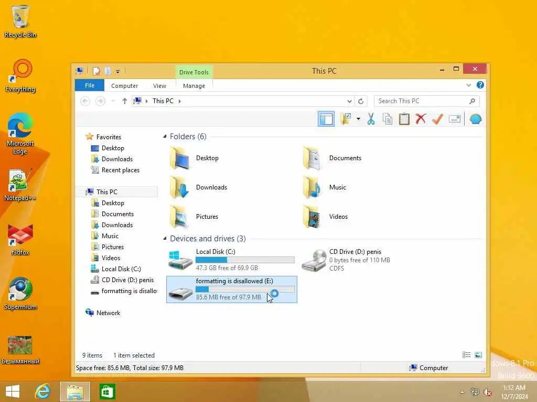The width and height of the screenshot is (537, 402).
Task: Click Local Disk (C:) usage bar
Action: point(245,260)
